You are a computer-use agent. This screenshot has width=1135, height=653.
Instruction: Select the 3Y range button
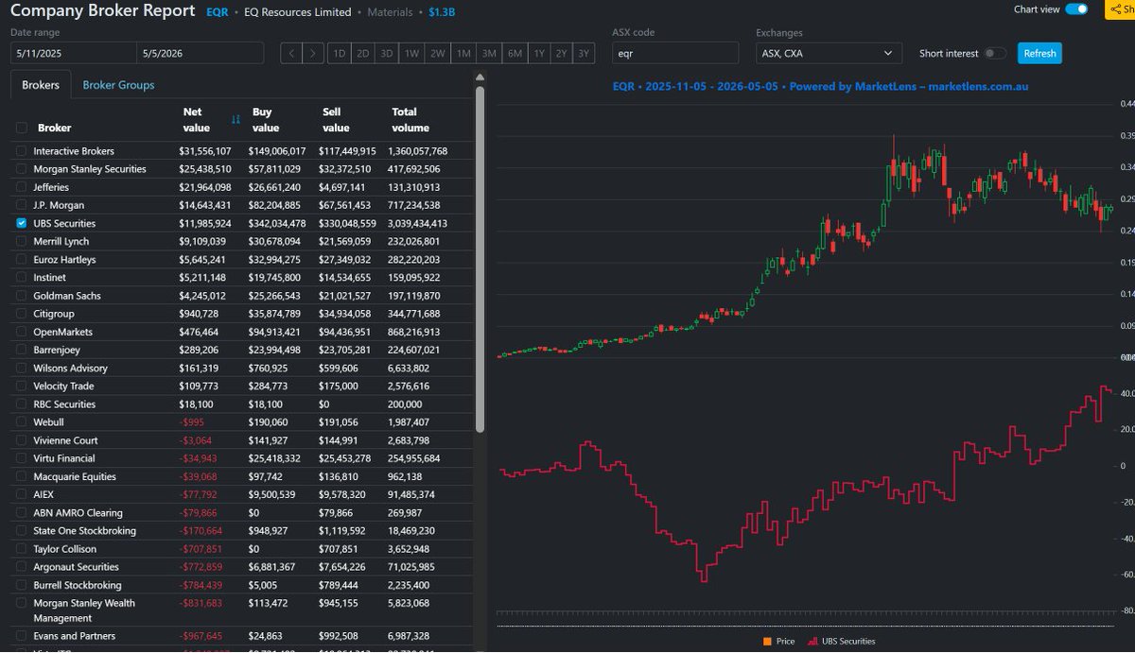coord(585,53)
